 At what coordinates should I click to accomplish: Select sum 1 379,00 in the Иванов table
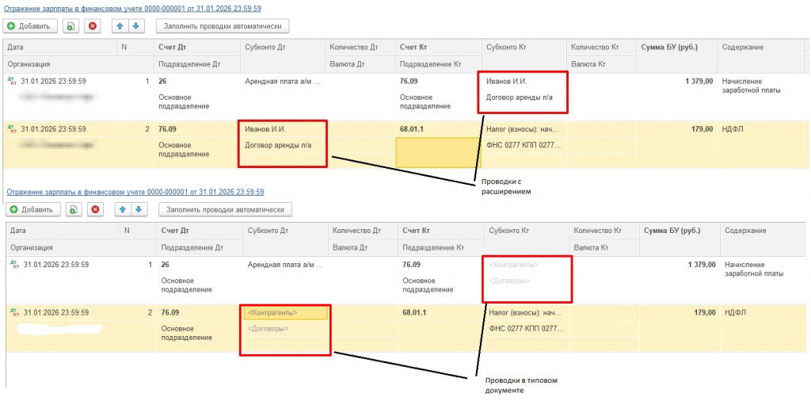[699, 82]
